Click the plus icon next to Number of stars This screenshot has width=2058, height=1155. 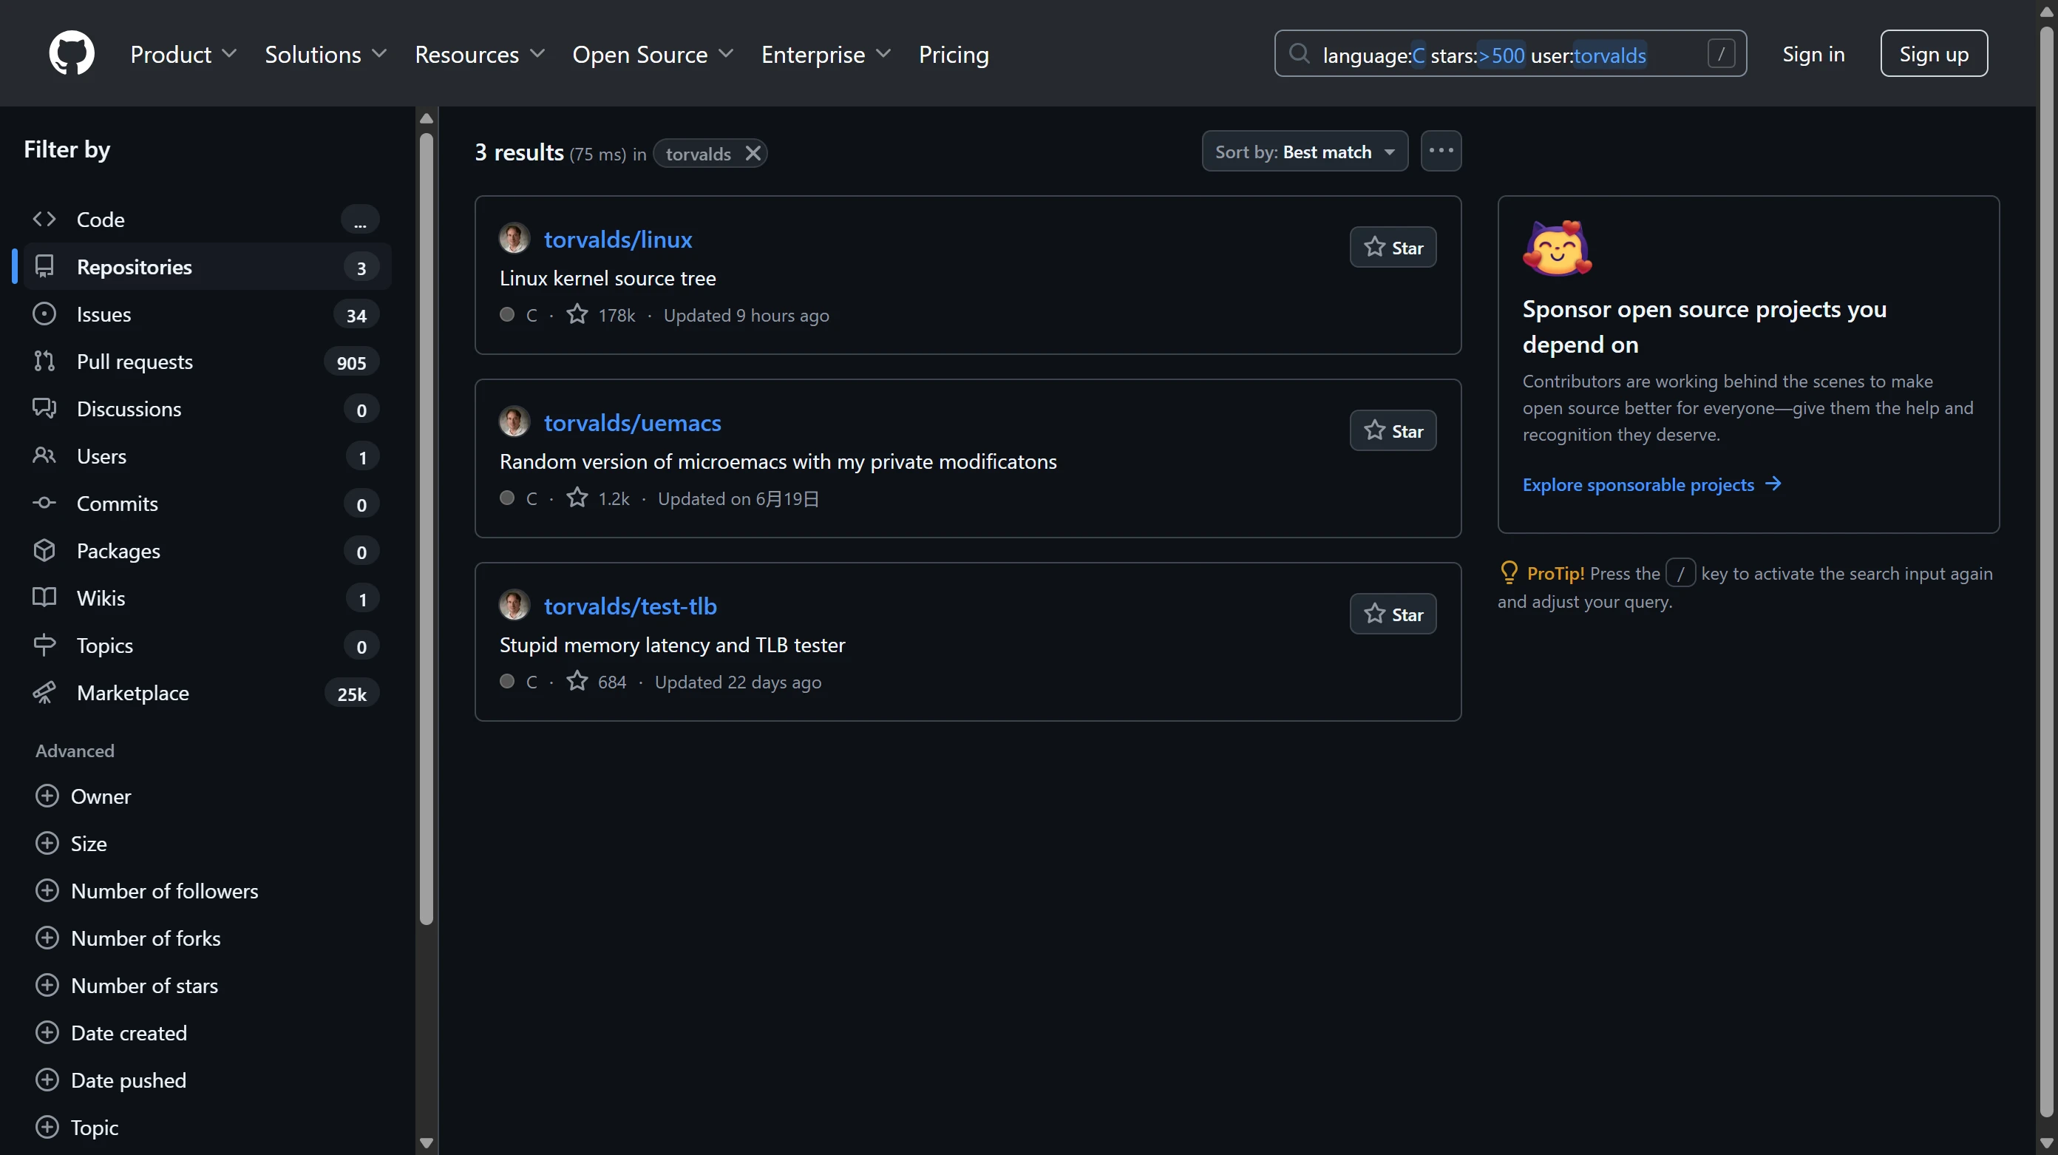(47, 985)
